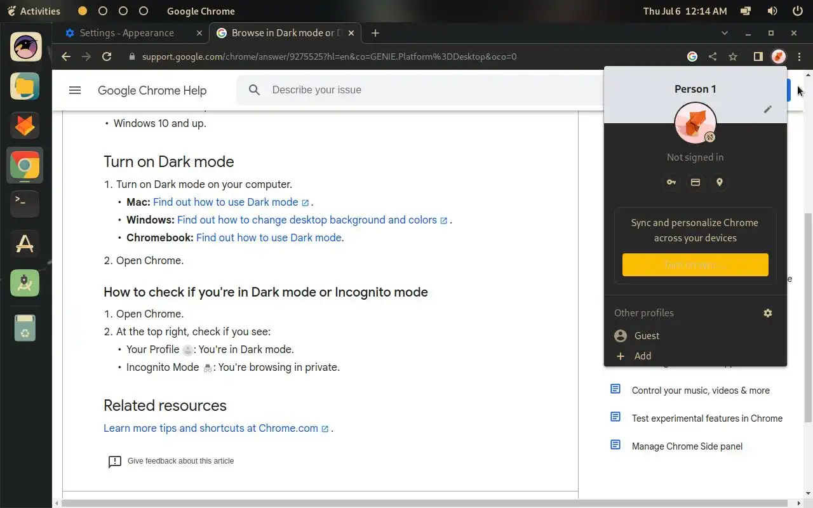Screen dimensions: 813x508
Task: Manage profiles using the gear icon
Action: click(x=767, y=313)
